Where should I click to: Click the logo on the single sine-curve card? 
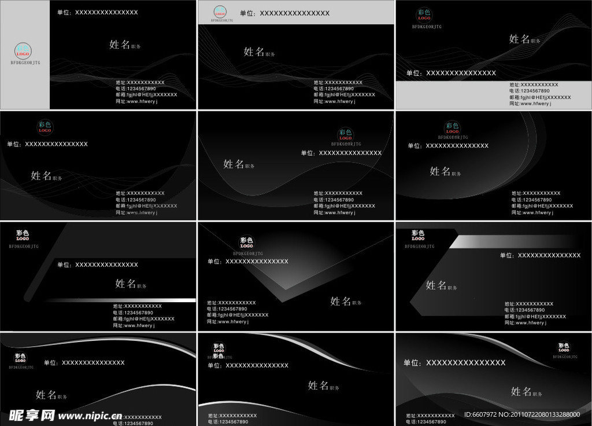tap(345, 134)
